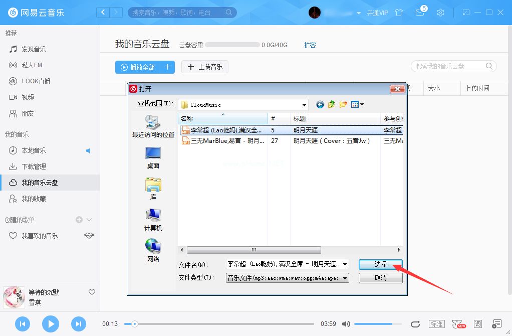This screenshot has height=336, width=512.
Task: Mute audio via the speaker icon
Action: [346, 324]
